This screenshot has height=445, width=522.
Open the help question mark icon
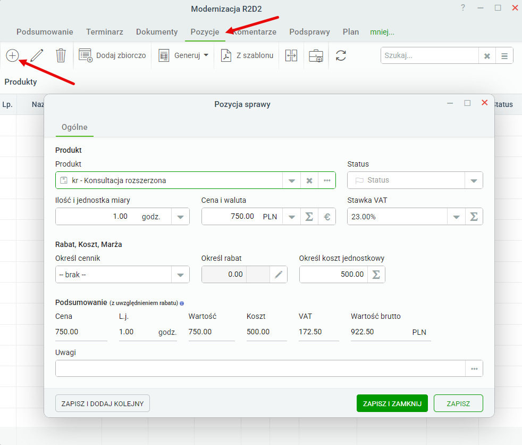[x=463, y=7]
